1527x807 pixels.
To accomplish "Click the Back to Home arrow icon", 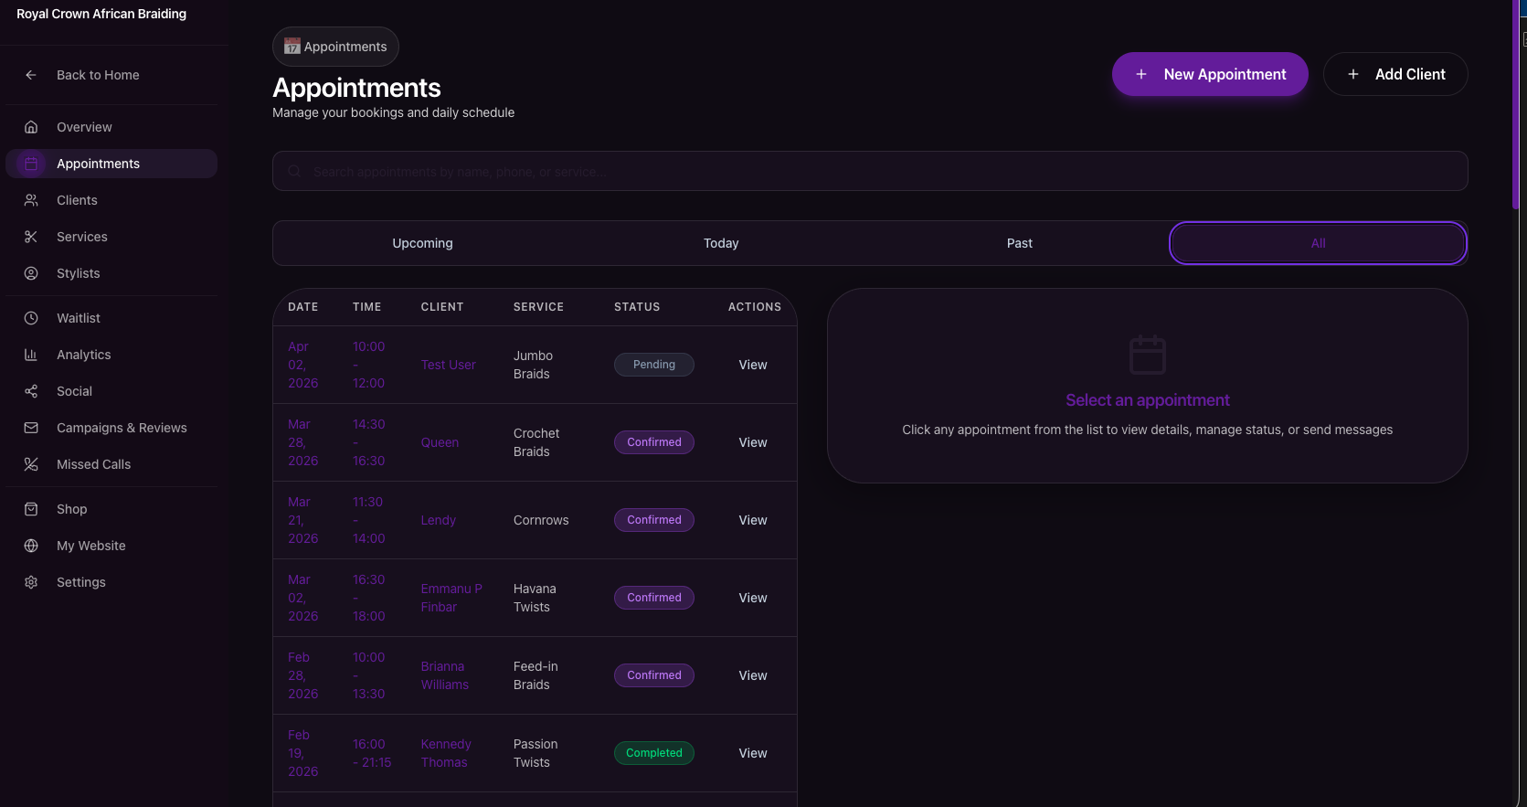I will (x=31, y=75).
